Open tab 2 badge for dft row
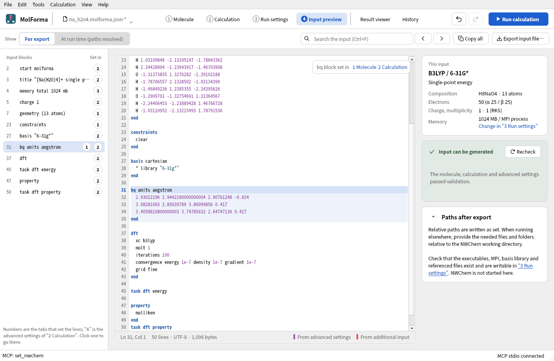 98,158
